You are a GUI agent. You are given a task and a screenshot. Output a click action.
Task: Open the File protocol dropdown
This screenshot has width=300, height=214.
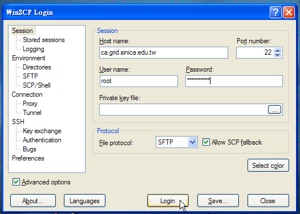(192, 142)
